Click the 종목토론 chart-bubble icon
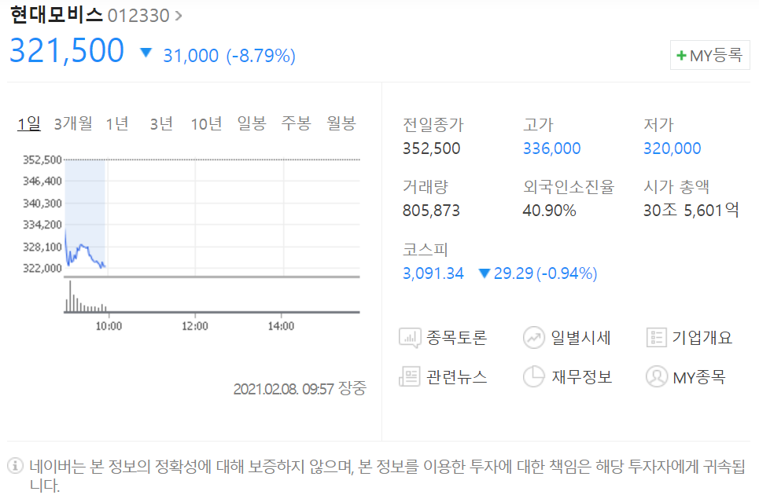The height and width of the screenshot is (495, 759). point(410,338)
